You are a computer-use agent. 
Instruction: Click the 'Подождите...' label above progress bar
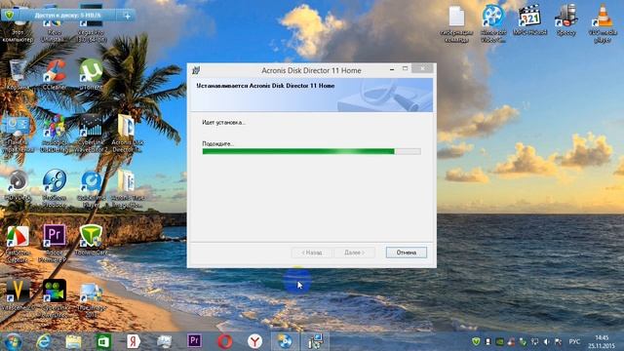coord(217,143)
